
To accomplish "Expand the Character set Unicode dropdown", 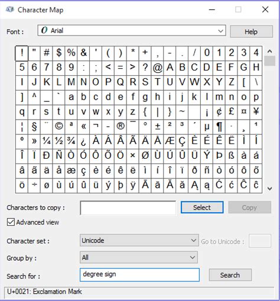I will pyautogui.click(x=139, y=241).
